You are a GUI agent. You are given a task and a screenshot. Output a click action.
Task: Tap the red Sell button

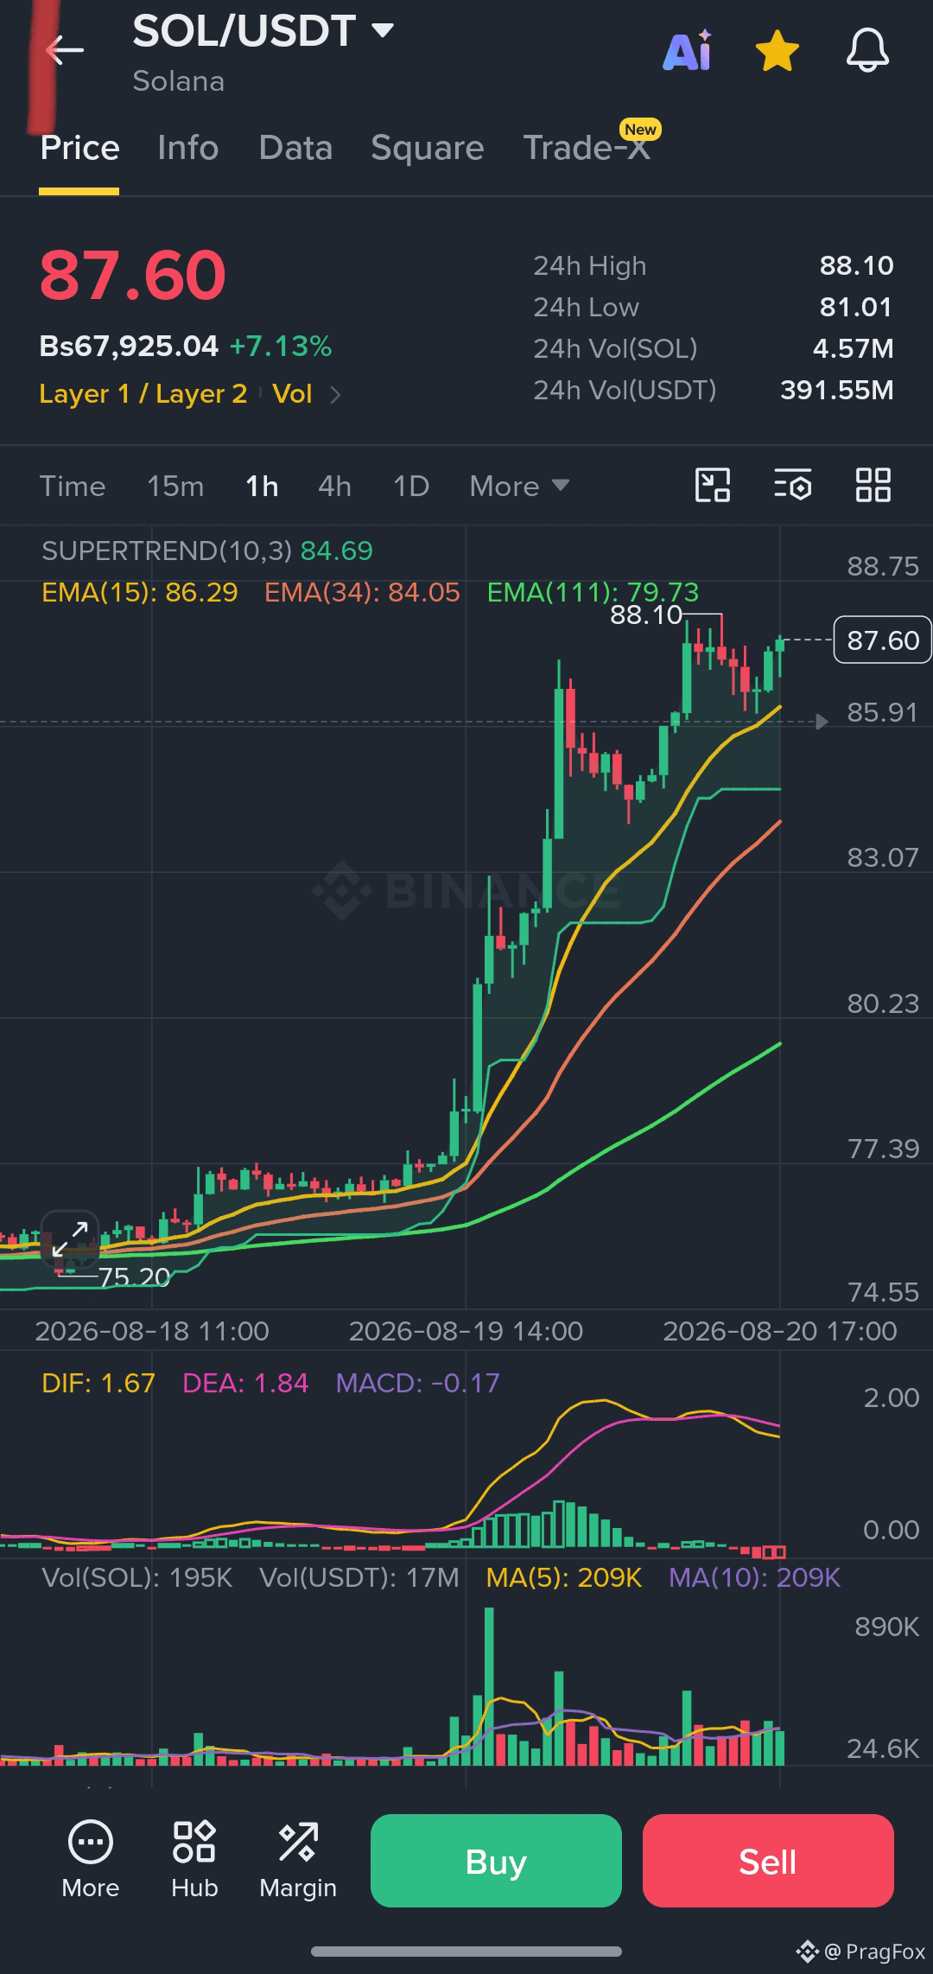point(768,1861)
